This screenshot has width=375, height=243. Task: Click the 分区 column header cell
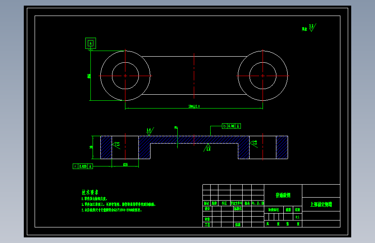click(x=224, y=203)
